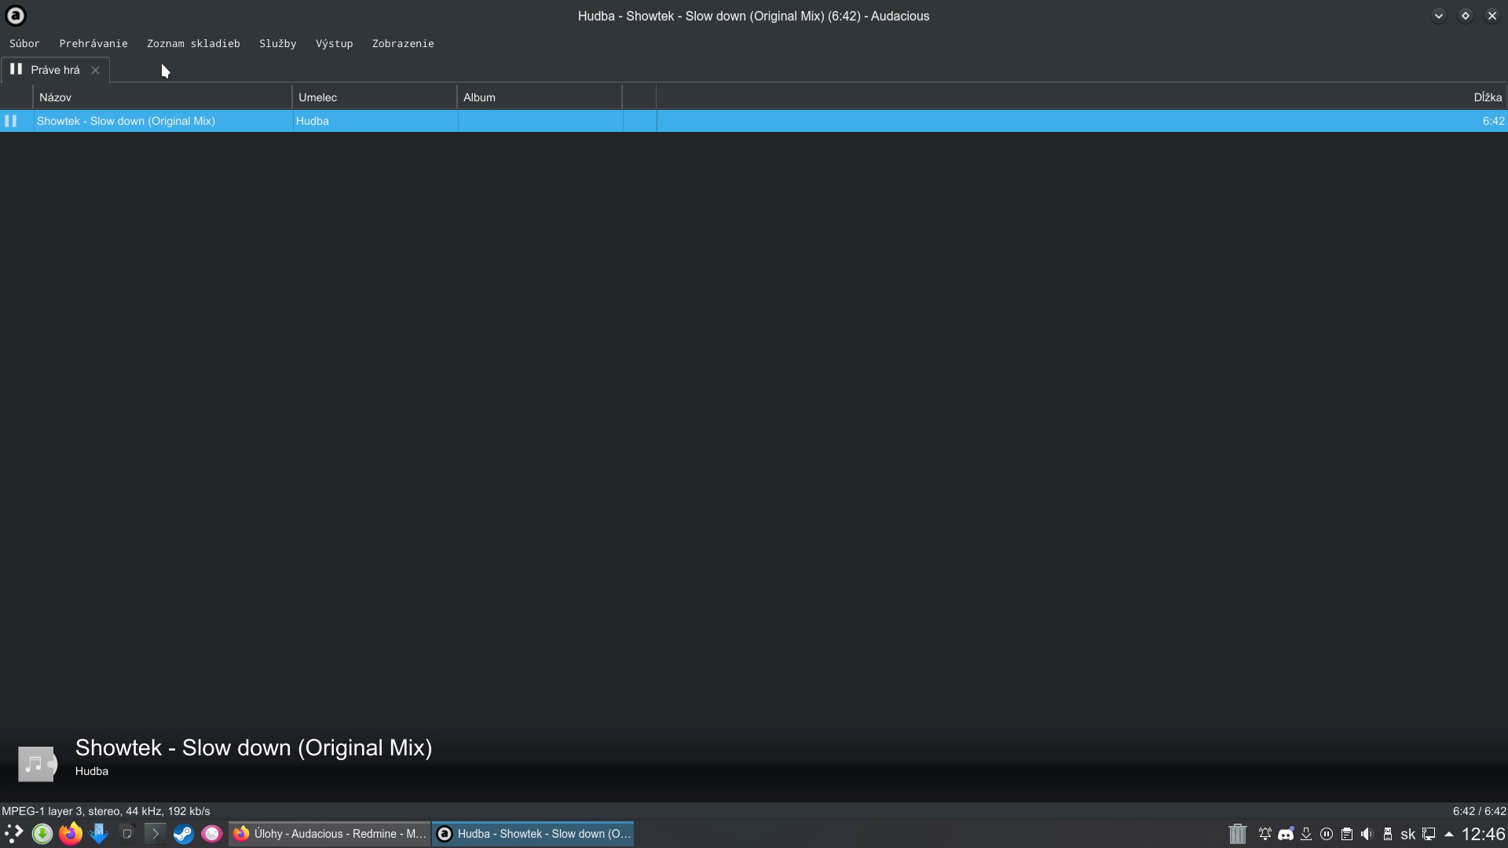
Task: Switch the sk keyboard layout indicator
Action: [x=1408, y=834]
